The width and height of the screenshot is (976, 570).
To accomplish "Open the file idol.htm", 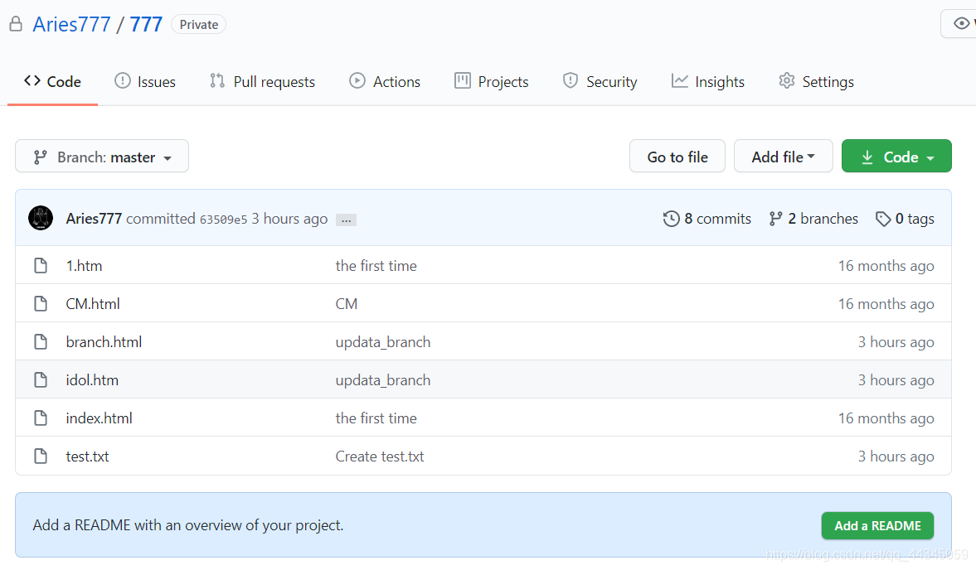I will pos(92,379).
